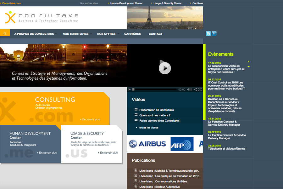Click the Usage & Security Center card title
283x189 pixels.
[x=87, y=135]
